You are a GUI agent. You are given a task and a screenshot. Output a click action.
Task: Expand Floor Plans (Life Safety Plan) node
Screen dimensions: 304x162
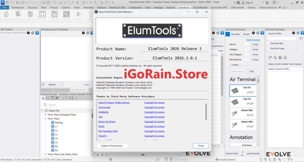pyautogui.click(x=46, y=154)
